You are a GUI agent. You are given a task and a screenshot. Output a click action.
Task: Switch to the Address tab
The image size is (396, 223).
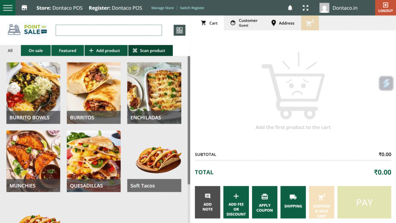[x=283, y=23]
